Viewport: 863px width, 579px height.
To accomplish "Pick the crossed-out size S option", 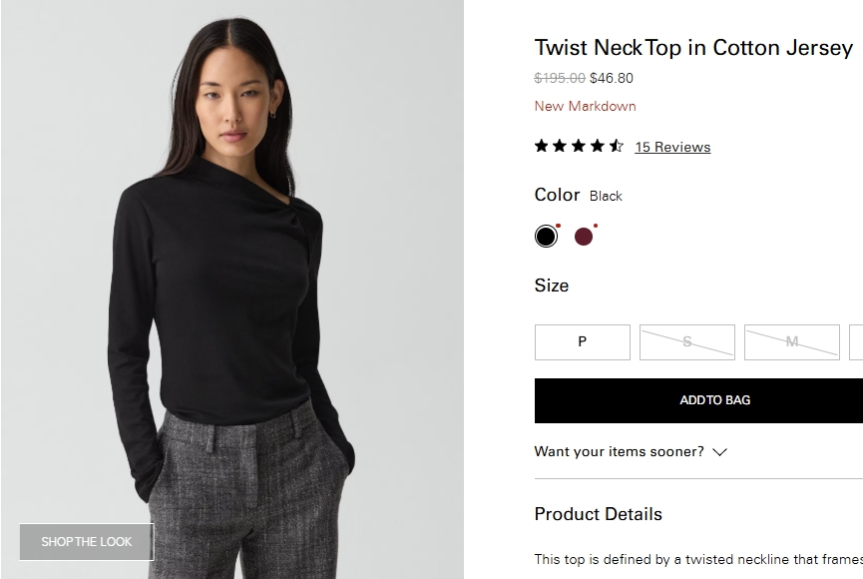I will [x=686, y=341].
